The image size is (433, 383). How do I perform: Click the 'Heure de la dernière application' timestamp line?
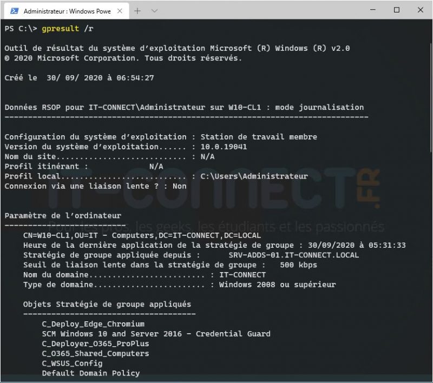tap(214, 245)
